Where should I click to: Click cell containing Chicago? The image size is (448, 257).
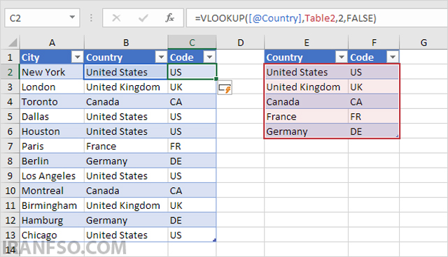click(52, 235)
